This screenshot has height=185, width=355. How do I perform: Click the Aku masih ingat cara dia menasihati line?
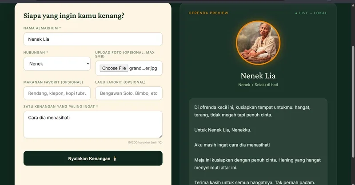[x=232, y=145]
